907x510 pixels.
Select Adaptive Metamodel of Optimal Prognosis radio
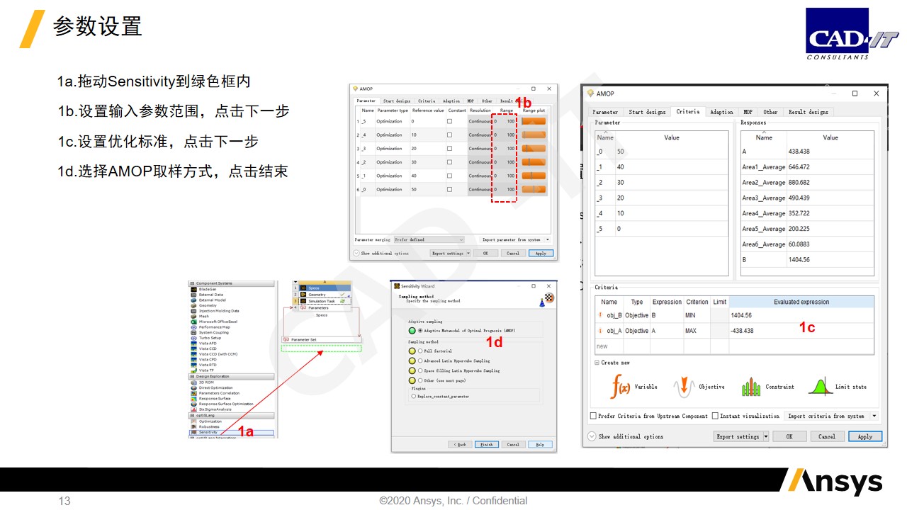(420, 331)
